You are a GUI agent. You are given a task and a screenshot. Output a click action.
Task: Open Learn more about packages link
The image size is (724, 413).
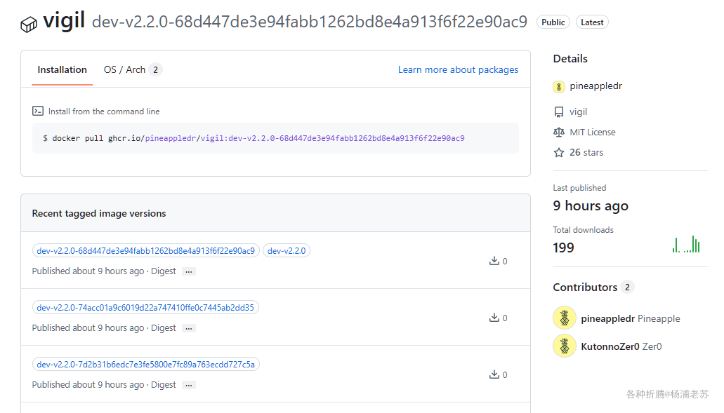[458, 69]
